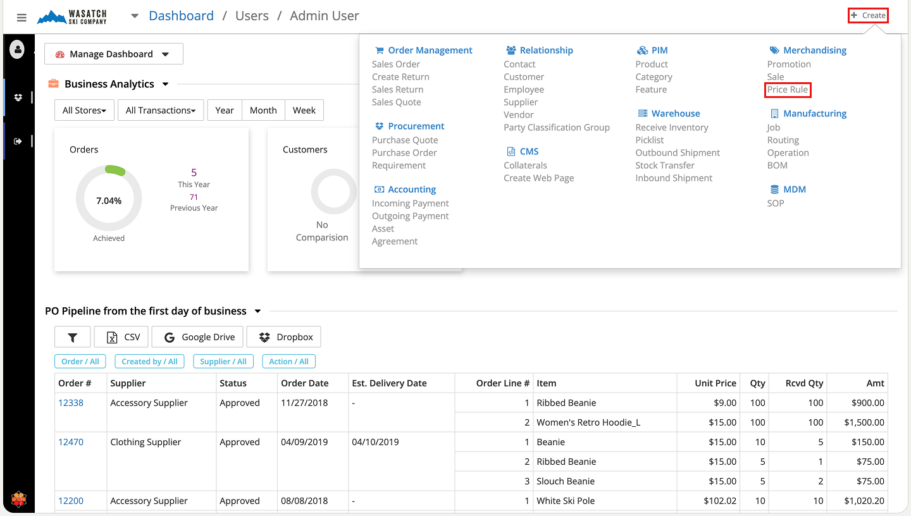The height and width of the screenshot is (516, 911).
Task: Expand the Business Analytics section caret
Action: coord(166,84)
